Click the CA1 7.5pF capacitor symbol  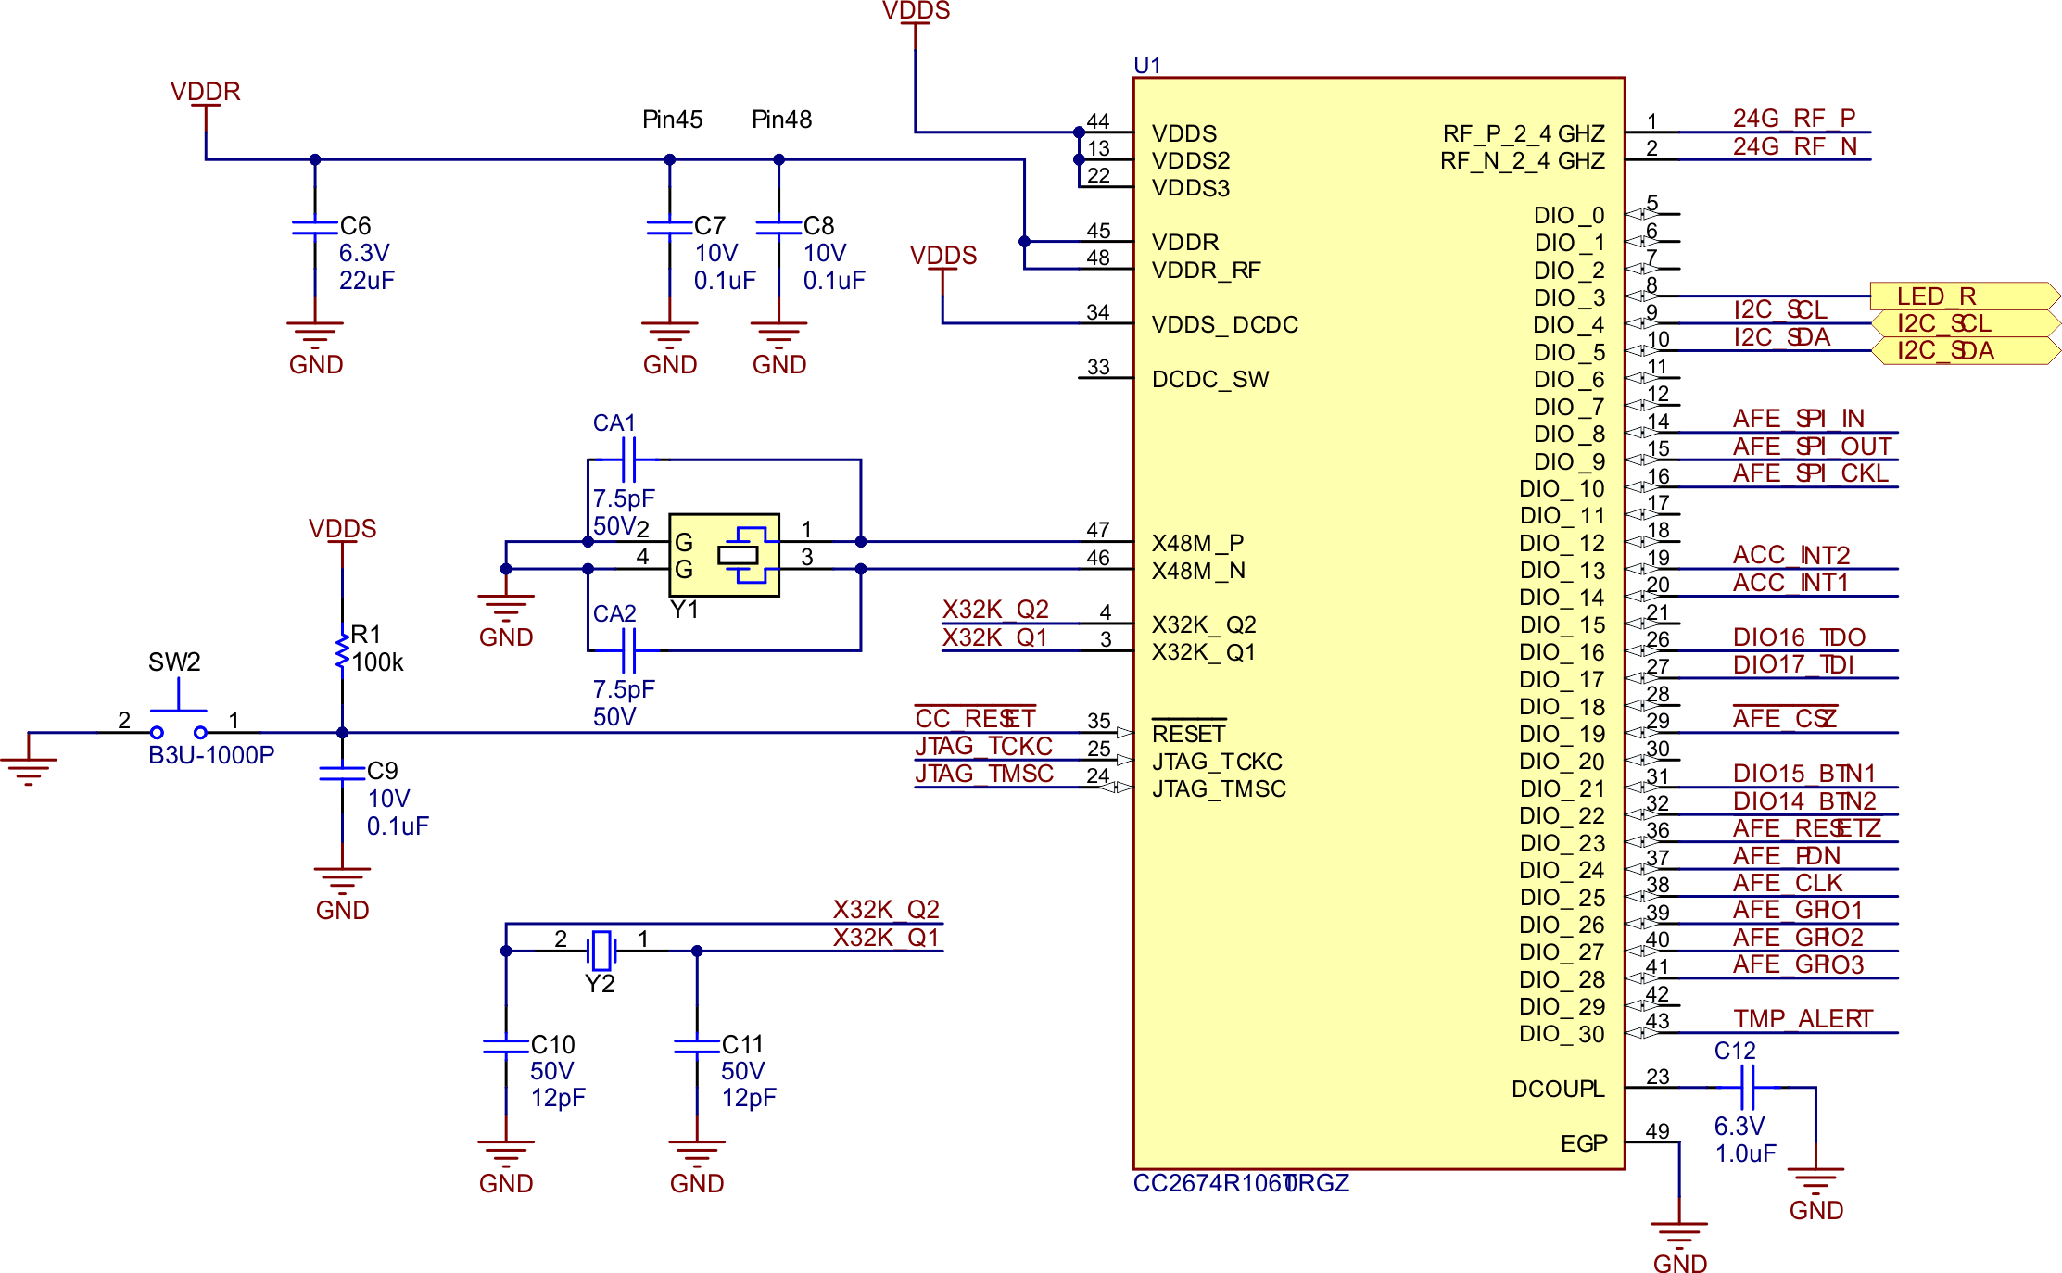coord(628,460)
